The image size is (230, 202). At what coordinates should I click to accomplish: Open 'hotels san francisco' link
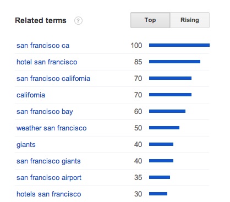tap(49, 194)
